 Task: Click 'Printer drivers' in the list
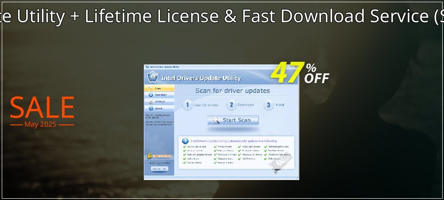(225, 147)
